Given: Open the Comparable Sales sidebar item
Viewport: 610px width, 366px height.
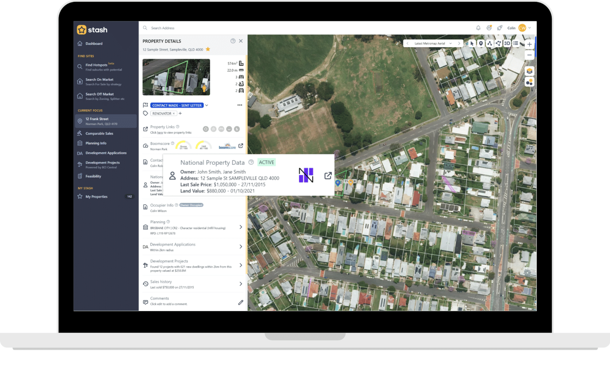Looking at the screenshot, I should (99, 133).
